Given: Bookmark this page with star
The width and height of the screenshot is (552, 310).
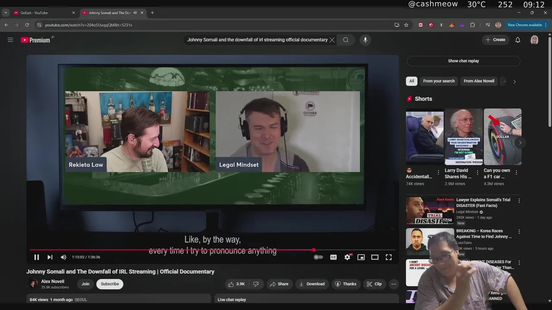Looking at the screenshot, I should (406, 25).
